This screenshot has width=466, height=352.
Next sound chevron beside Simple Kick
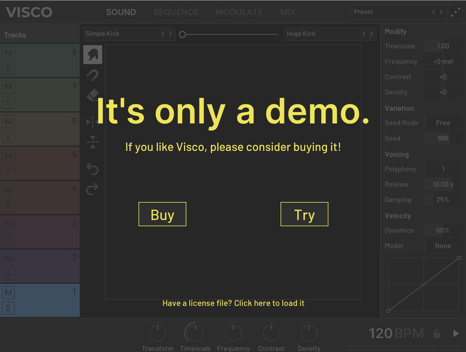click(x=170, y=34)
